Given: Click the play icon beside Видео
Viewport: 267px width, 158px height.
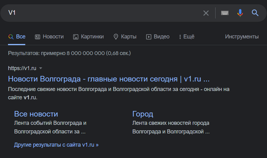Looking at the screenshot, I should (x=149, y=37).
